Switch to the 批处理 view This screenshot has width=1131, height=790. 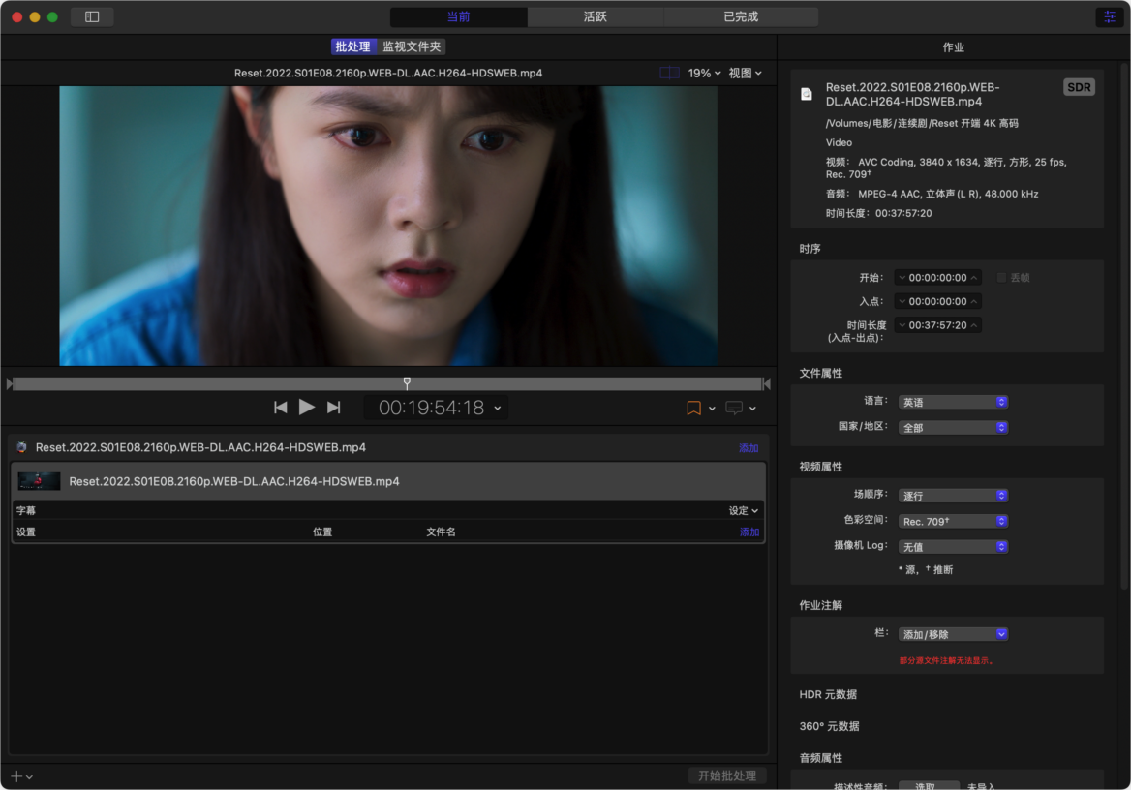point(352,46)
